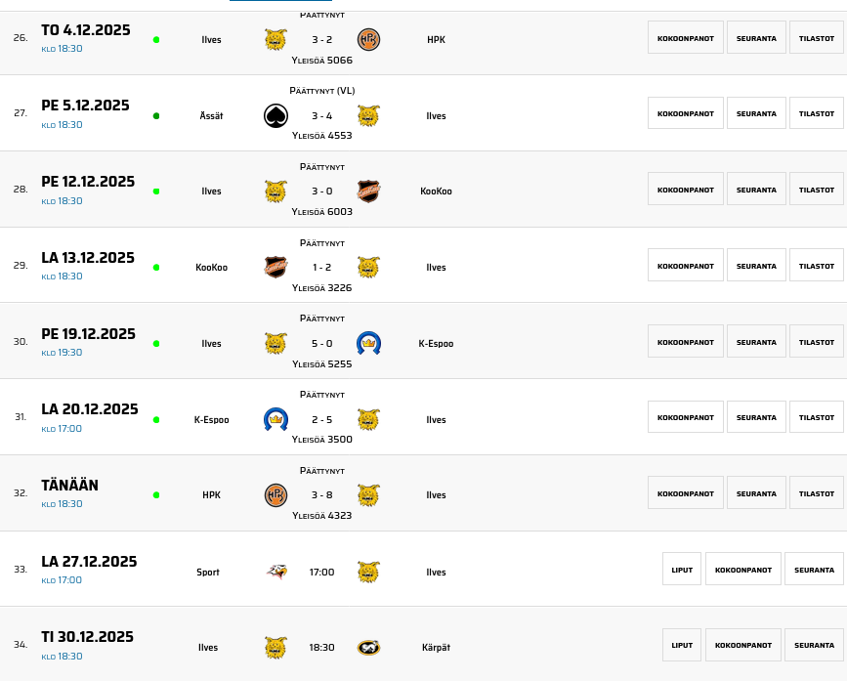The width and height of the screenshot is (847, 681).
Task: Click K-Espoo logo in the 20.12.2025 game
Action: point(275,420)
